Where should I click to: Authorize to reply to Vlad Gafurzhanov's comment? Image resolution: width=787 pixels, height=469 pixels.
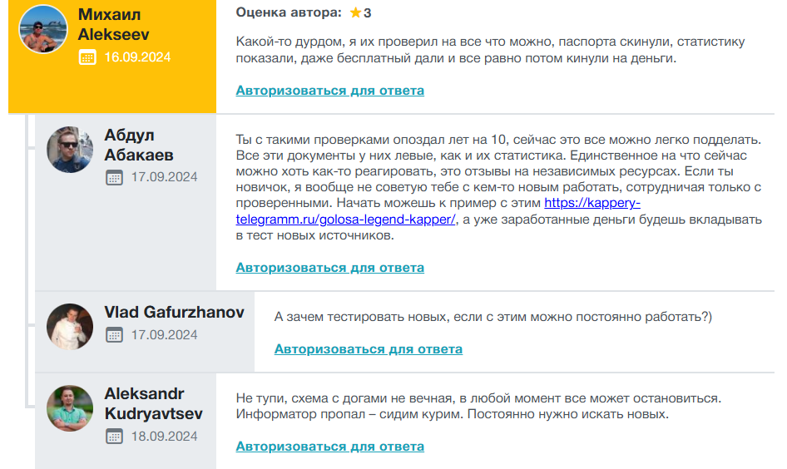[x=368, y=349]
